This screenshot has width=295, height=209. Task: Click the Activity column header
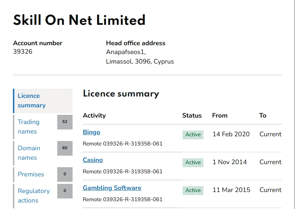point(94,116)
